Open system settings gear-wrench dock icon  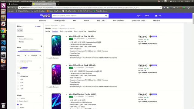3,24
